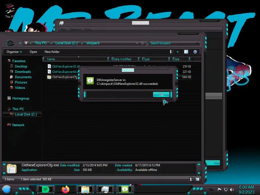Click the Homegroup icon in sidebar
This screenshot has width=260, height=195.
coord(9,98)
